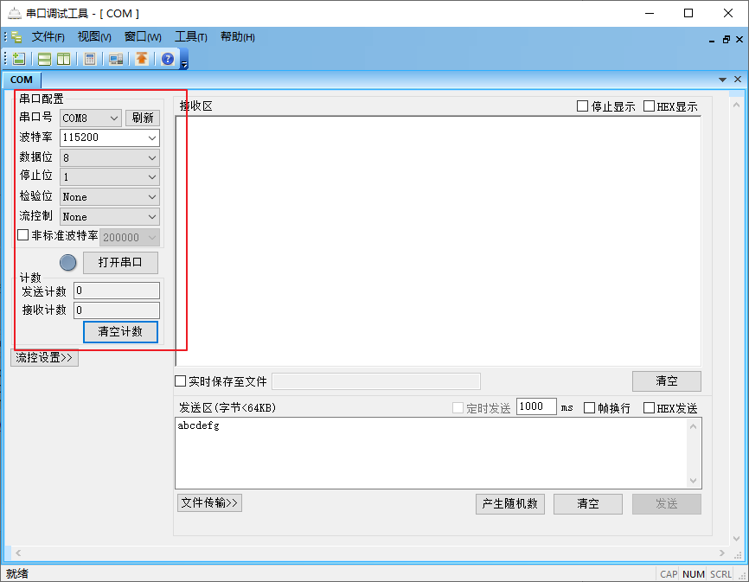
Task: Click the round port status indicator
Action: (x=67, y=262)
